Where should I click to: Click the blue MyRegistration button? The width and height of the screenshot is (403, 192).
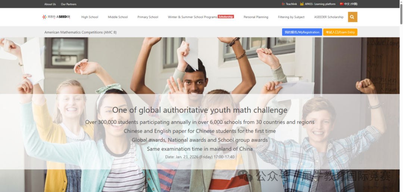tap(302, 32)
